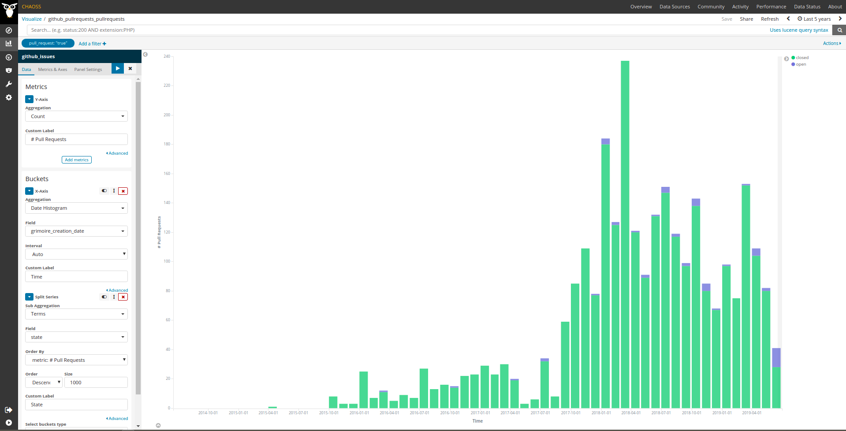Click the pull_request true filter pill
Viewport: 846px width, 431px height.
tap(48, 43)
